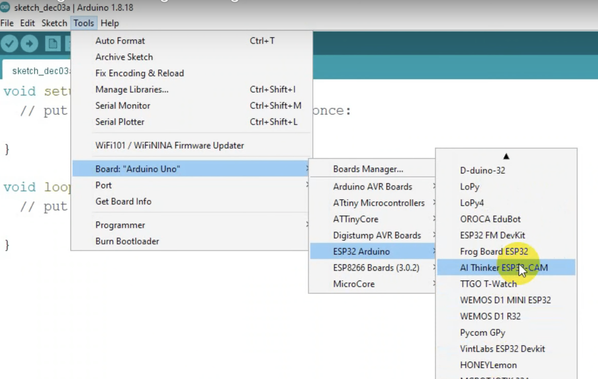Screen dimensions: 598x379
Task: Open Boards Manager from submenu
Action: (x=368, y=169)
